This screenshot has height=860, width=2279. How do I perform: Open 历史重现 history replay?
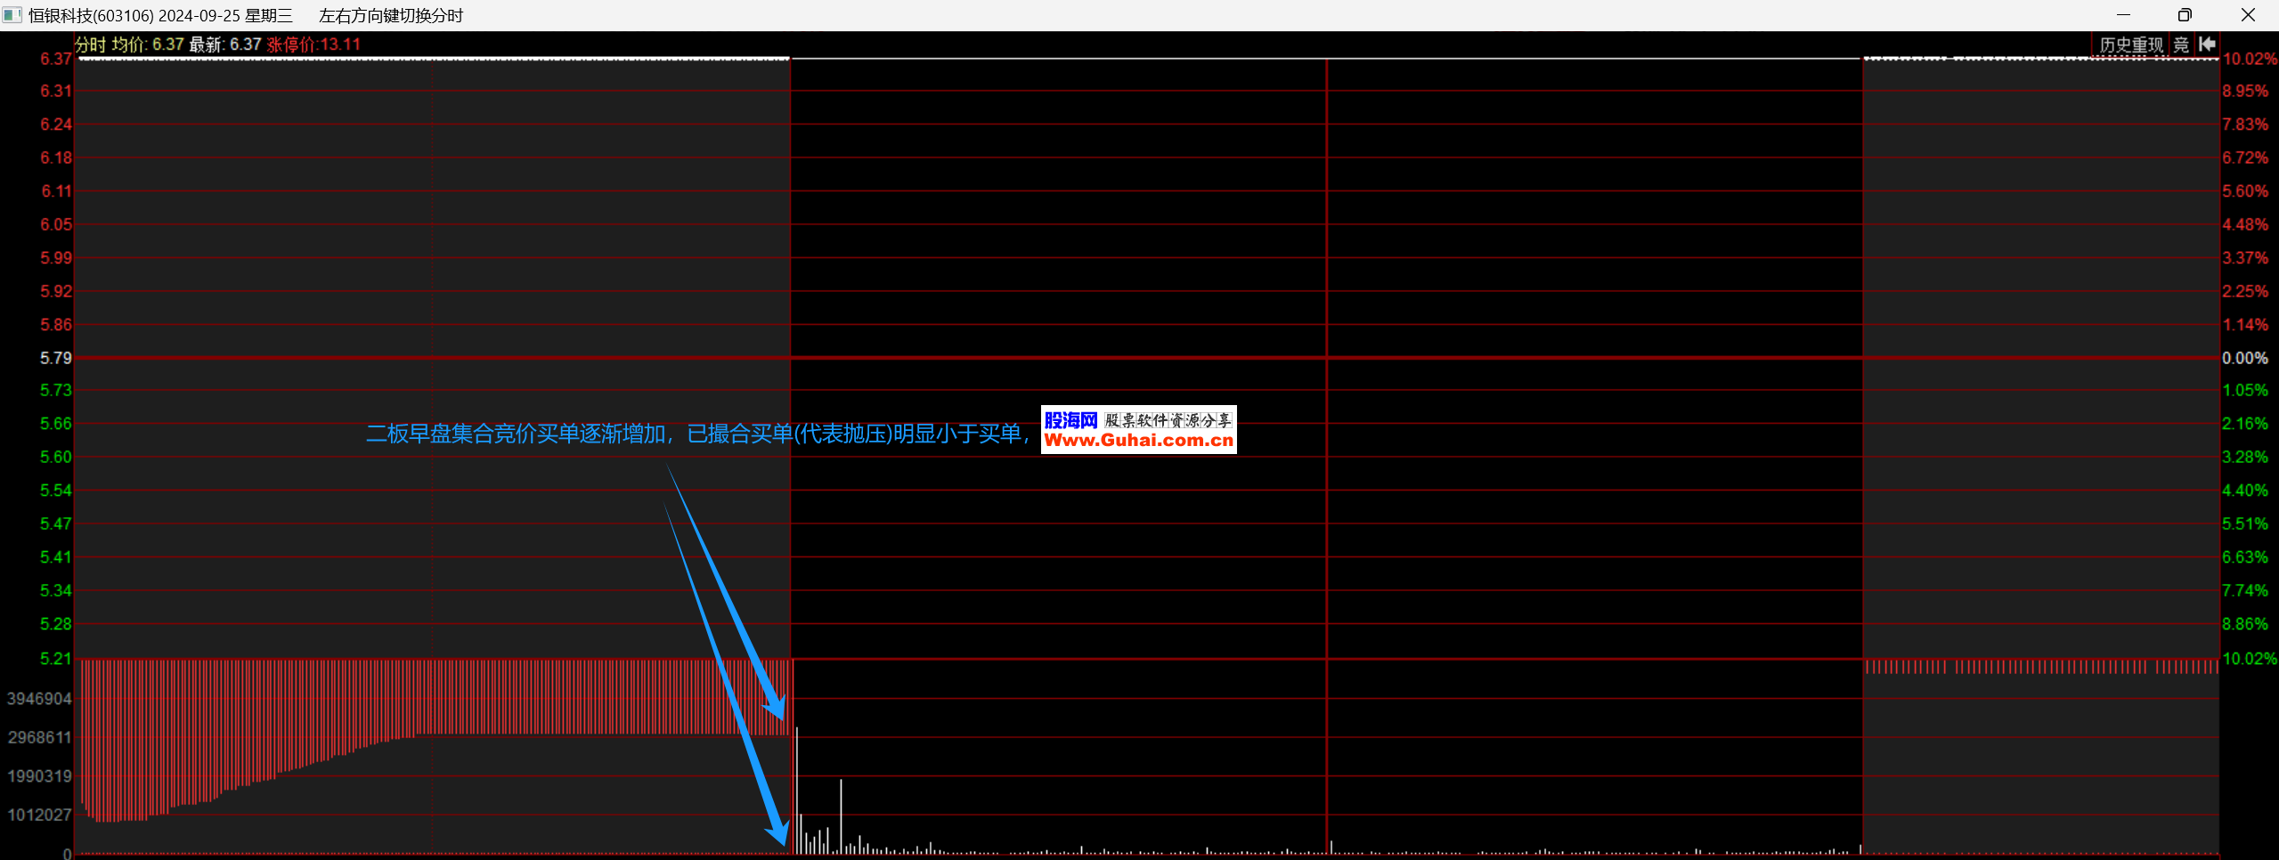[x=2130, y=45]
